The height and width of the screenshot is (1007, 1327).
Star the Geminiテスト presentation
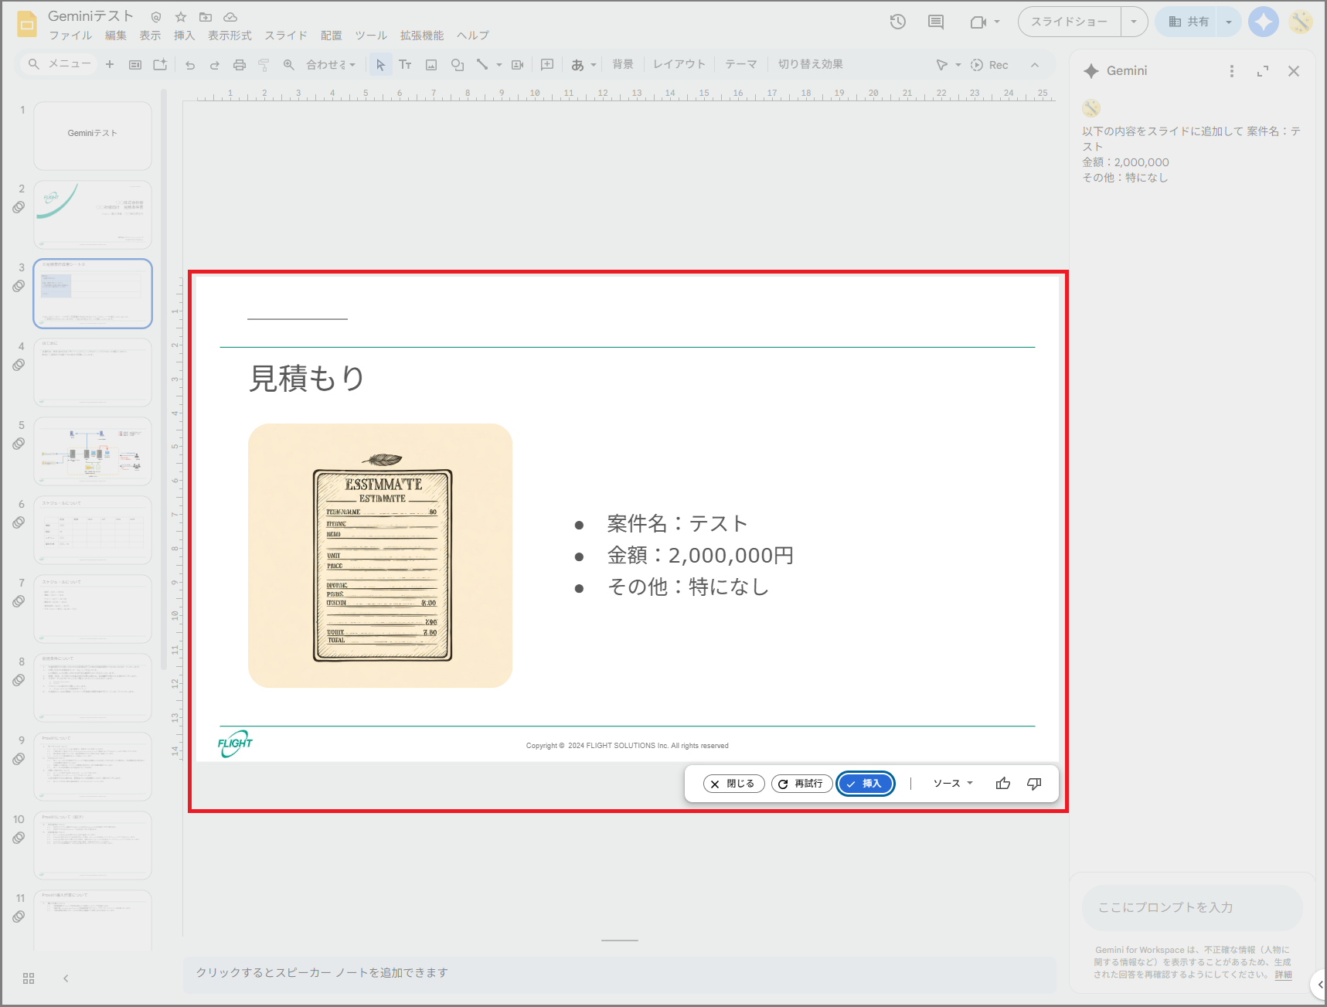[x=181, y=17]
